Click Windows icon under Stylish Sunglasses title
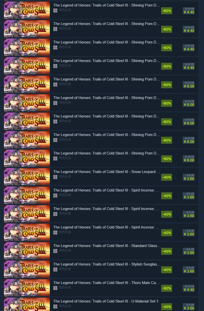204x311 pixels. [55, 269]
